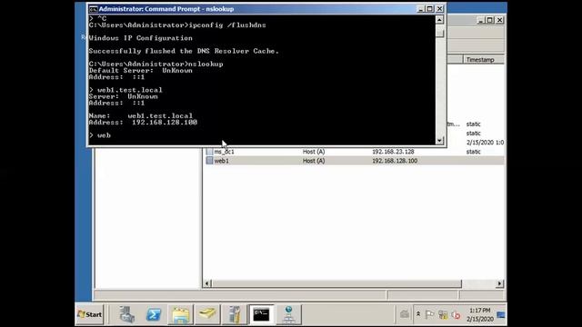582x327 pixels.
Task: Click 192.168.128.100 in DNS Manager list
Action: (395, 161)
